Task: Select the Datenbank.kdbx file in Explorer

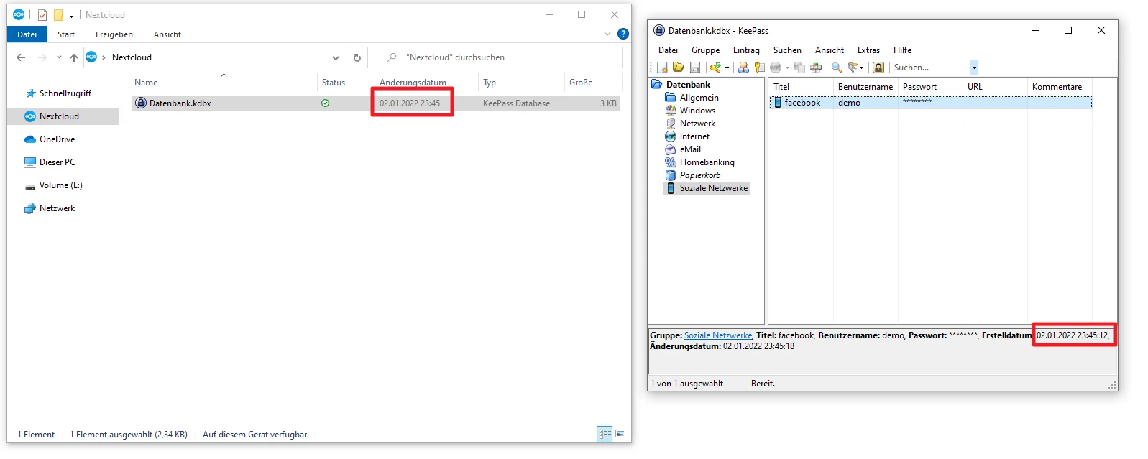Action: click(x=376, y=103)
